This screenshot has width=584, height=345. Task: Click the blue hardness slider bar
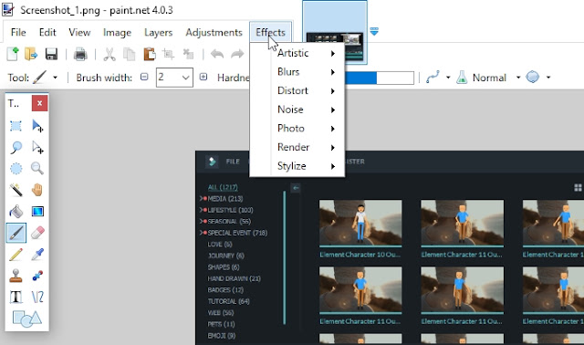coord(360,78)
